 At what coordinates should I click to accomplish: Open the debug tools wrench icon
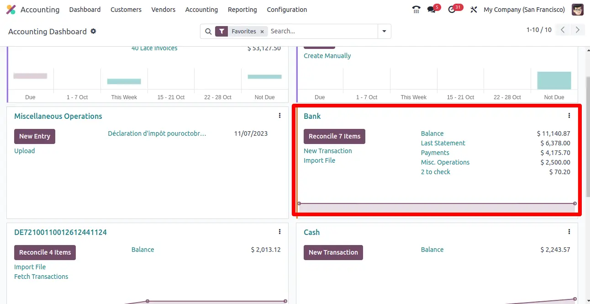point(474,10)
